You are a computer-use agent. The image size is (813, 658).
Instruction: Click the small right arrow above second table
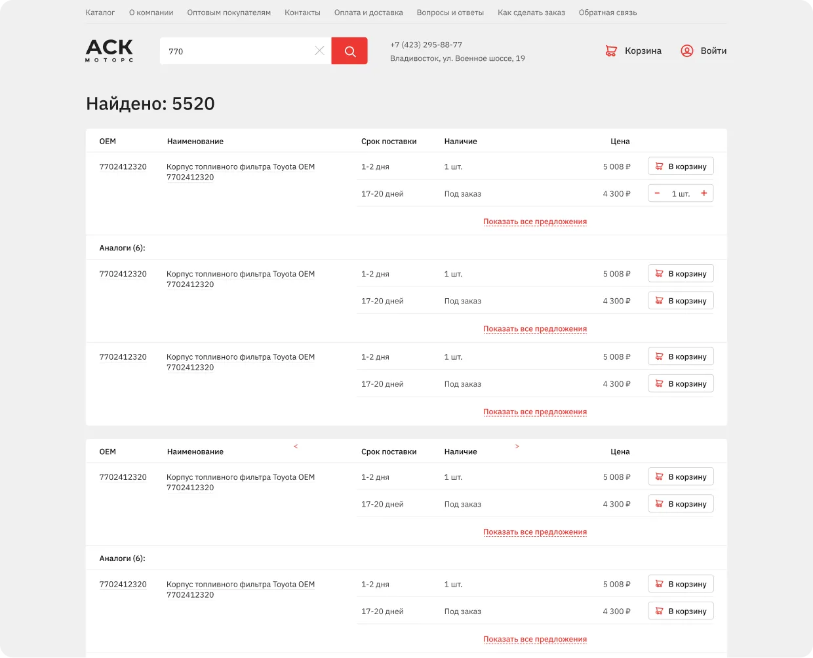517,446
